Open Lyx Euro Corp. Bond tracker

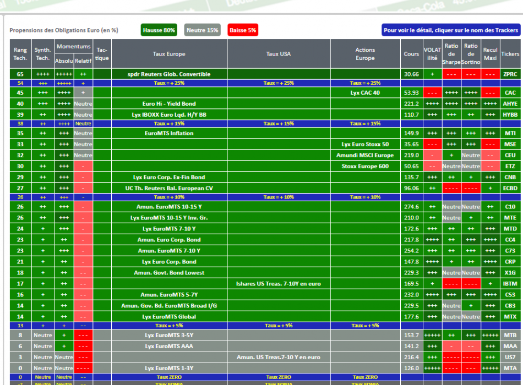point(169,262)
